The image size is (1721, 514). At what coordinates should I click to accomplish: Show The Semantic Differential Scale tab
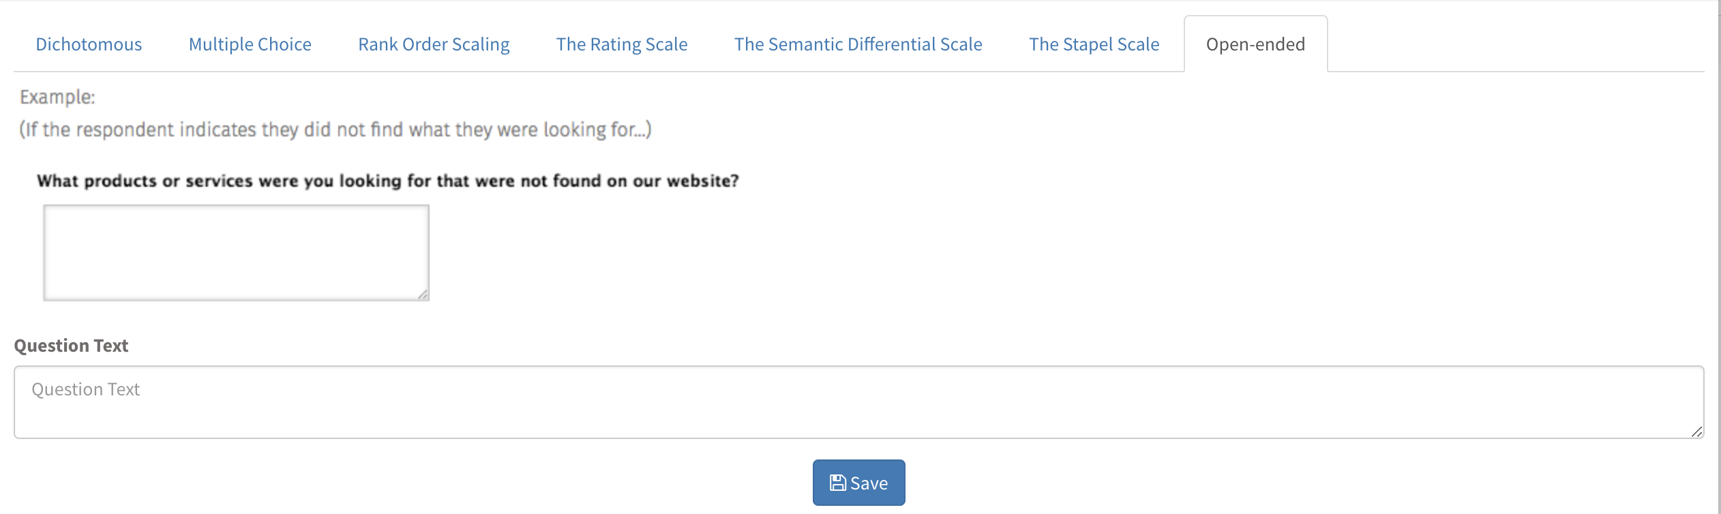tap(858, 44)
